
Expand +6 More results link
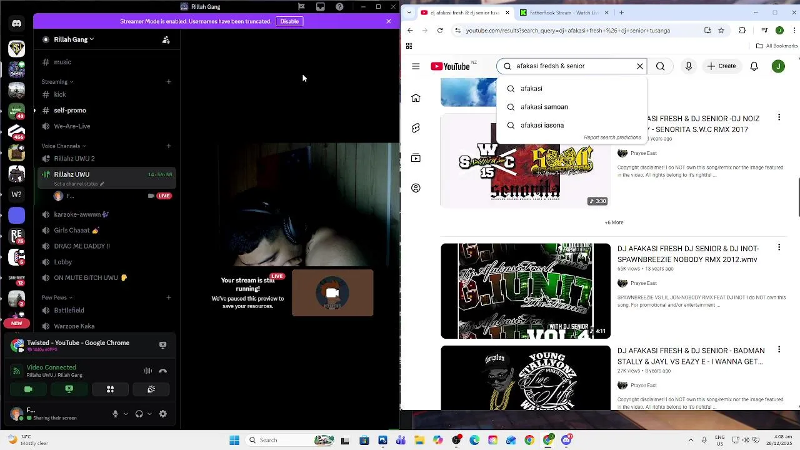614,222
